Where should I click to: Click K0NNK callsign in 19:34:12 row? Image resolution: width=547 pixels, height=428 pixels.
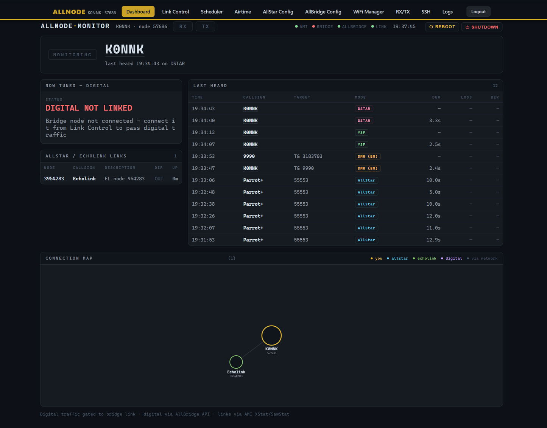250,132
